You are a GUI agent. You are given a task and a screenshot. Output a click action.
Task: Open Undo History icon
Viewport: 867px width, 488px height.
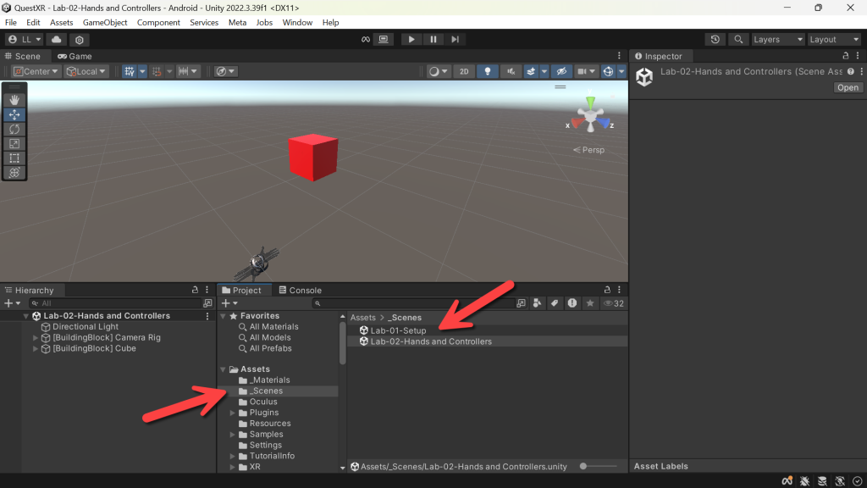tap(715, 39)
